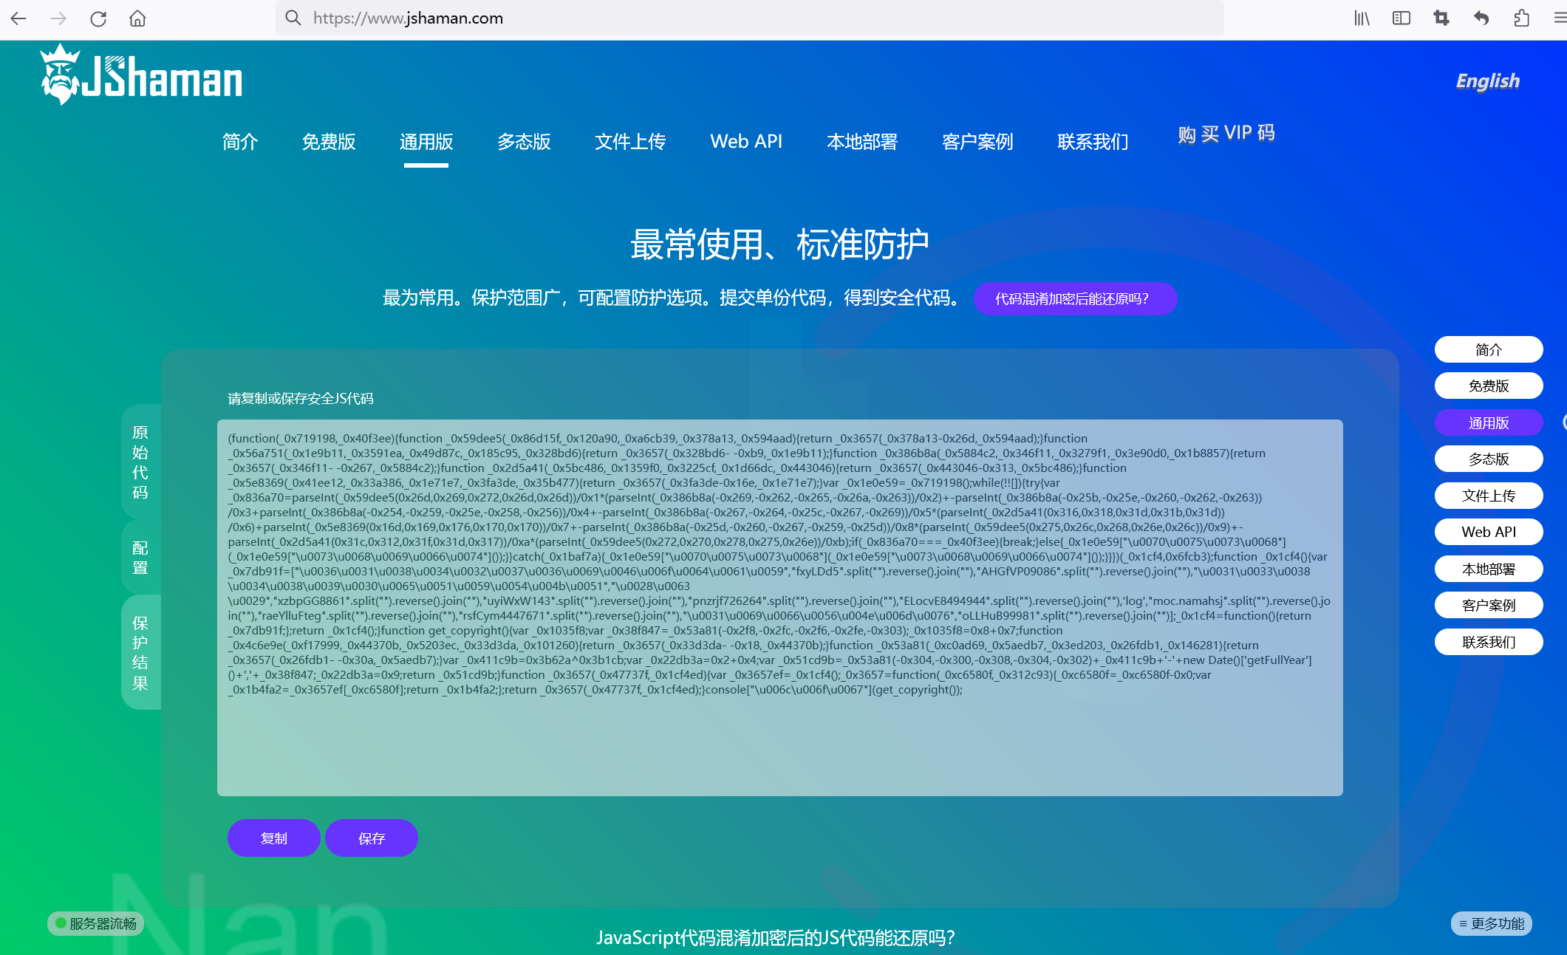Expand 更多功能 at the bottom right
This screenshot has width=1567, height=955.
pyautogui.click(x=1491, y=923)
